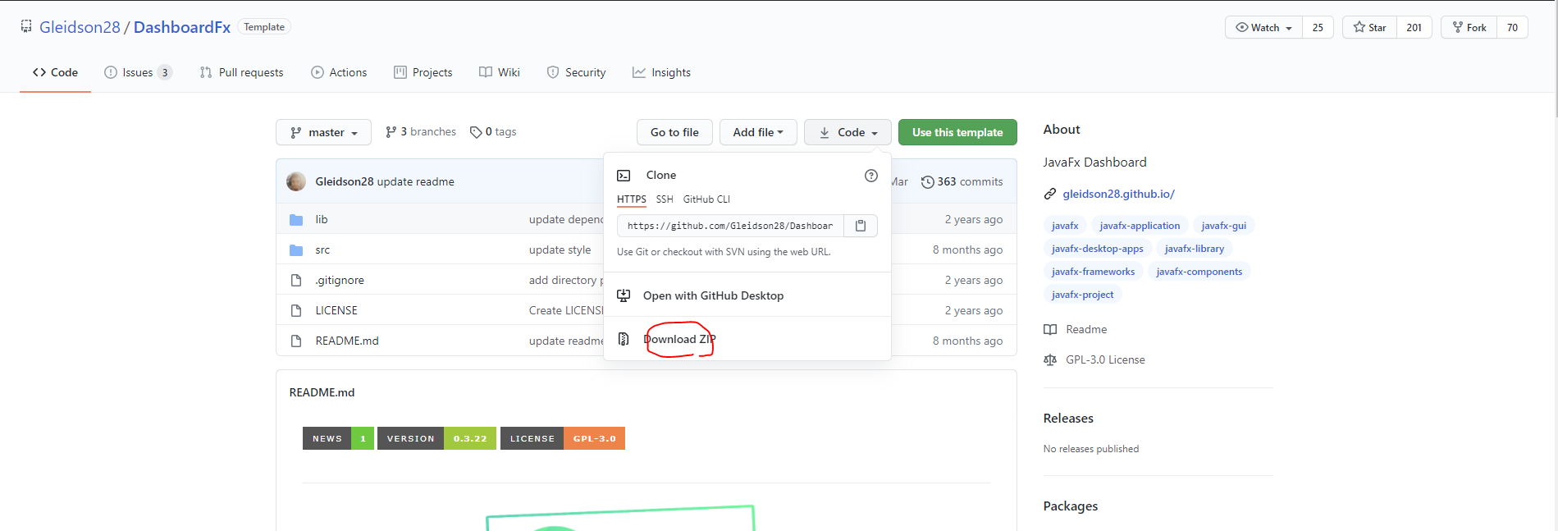Image resolution: width=1558 pixels, height=531 pixels.
Task: Click the javafx-application topic tag
Action: coord(1140,226)
